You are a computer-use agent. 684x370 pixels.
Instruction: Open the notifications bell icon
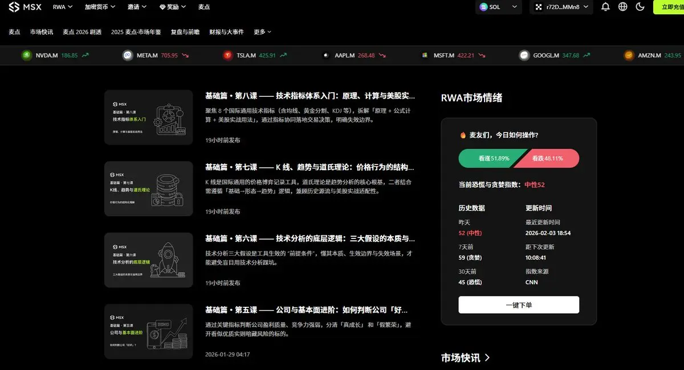(605, 7)
